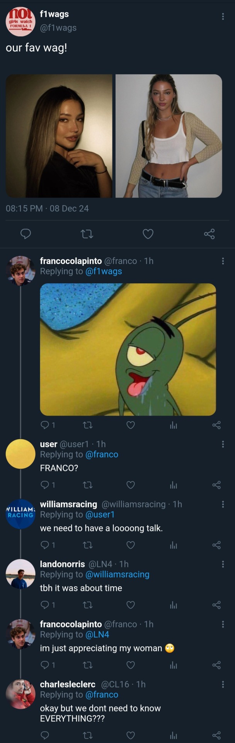235x743 pixels.
Task: Open more options on f1wags post
Action: click(x=223, y=16)
